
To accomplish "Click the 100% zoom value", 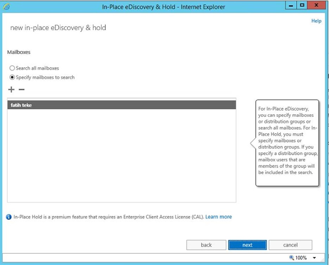I will click(x=301, y=258).
